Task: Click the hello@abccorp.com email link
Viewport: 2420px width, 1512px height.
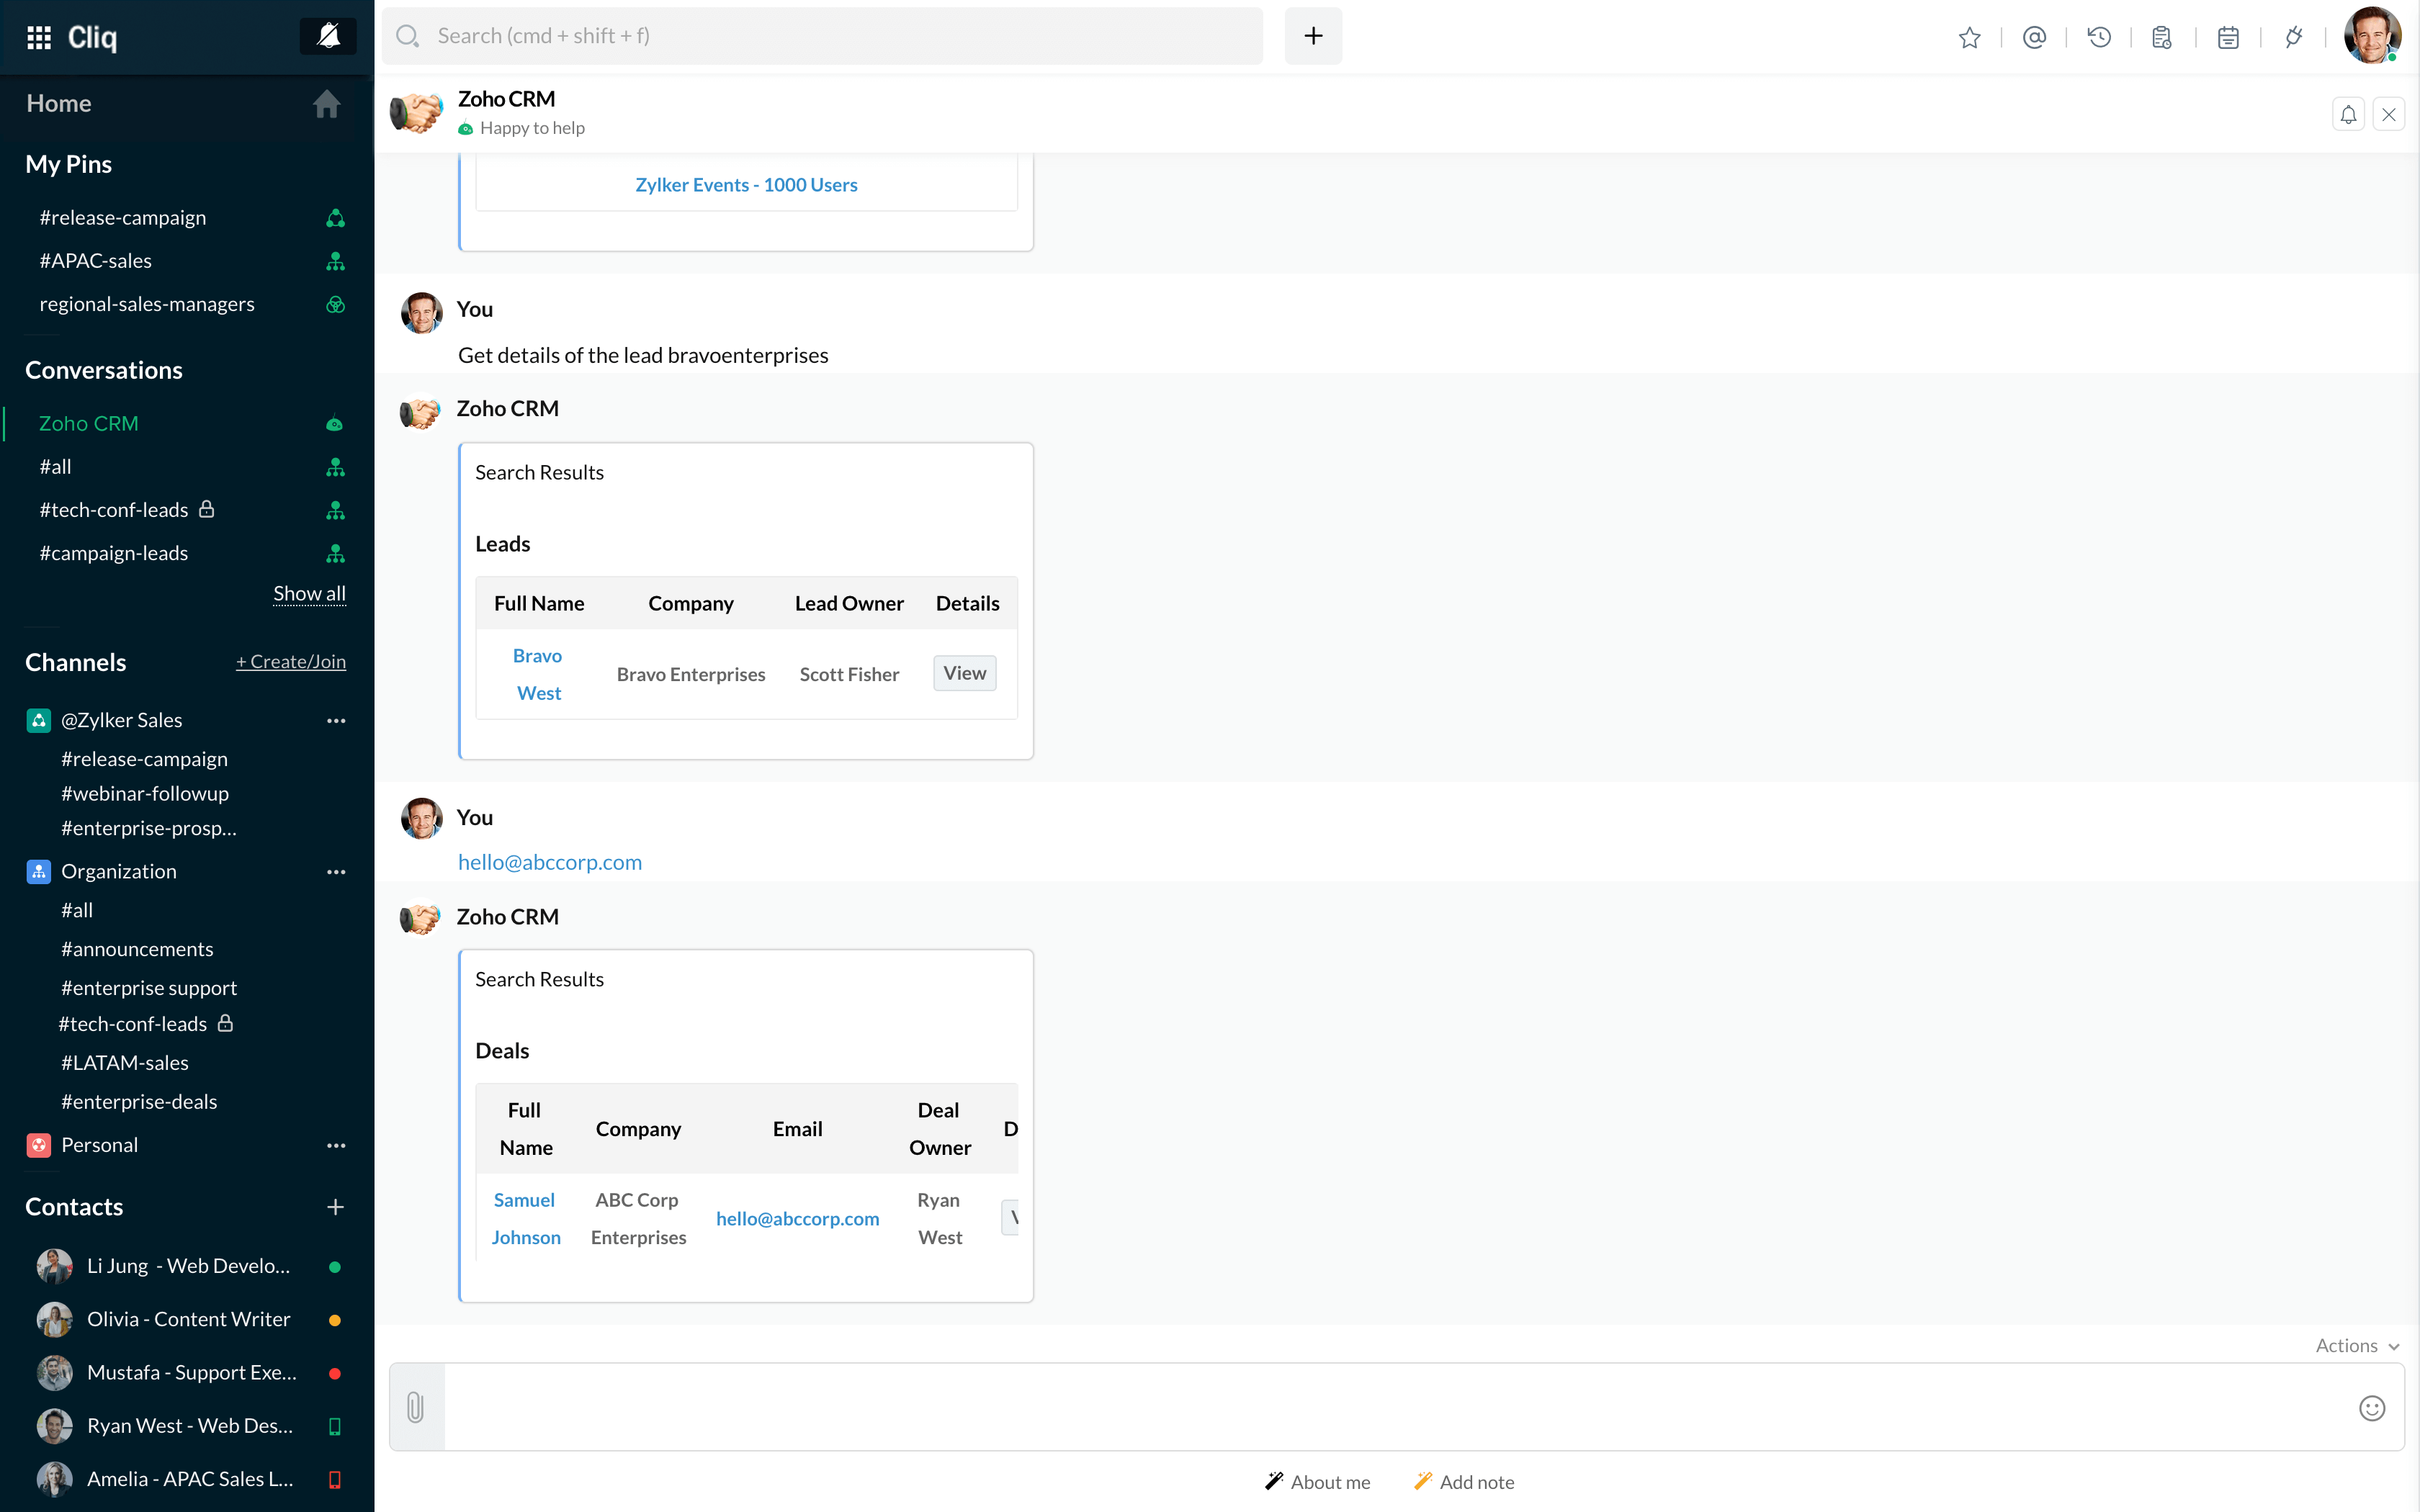Action: 549,860
